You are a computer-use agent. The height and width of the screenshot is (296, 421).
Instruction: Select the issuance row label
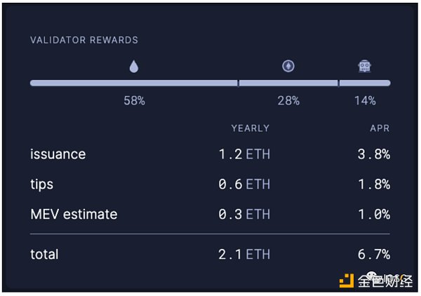click(x=58, y=154)
